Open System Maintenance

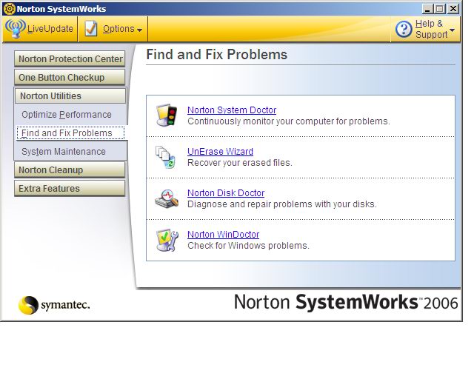click(64, 152)
